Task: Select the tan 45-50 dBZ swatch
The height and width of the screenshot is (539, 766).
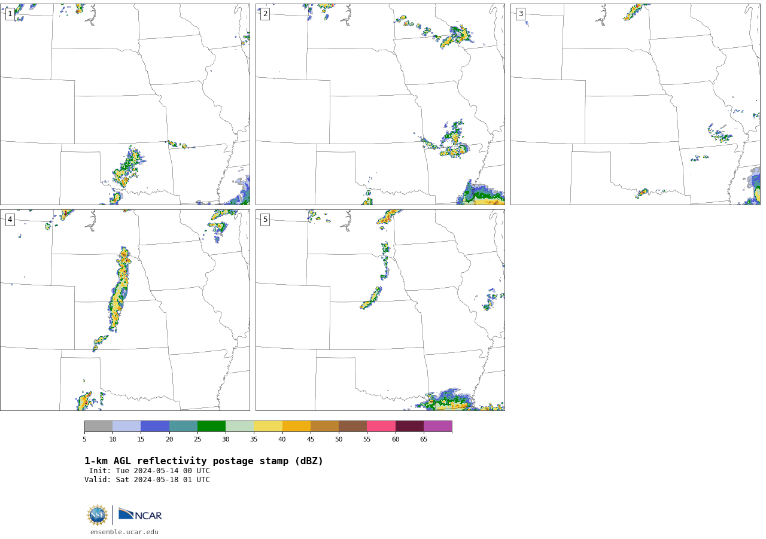Action: pos(324,427)
